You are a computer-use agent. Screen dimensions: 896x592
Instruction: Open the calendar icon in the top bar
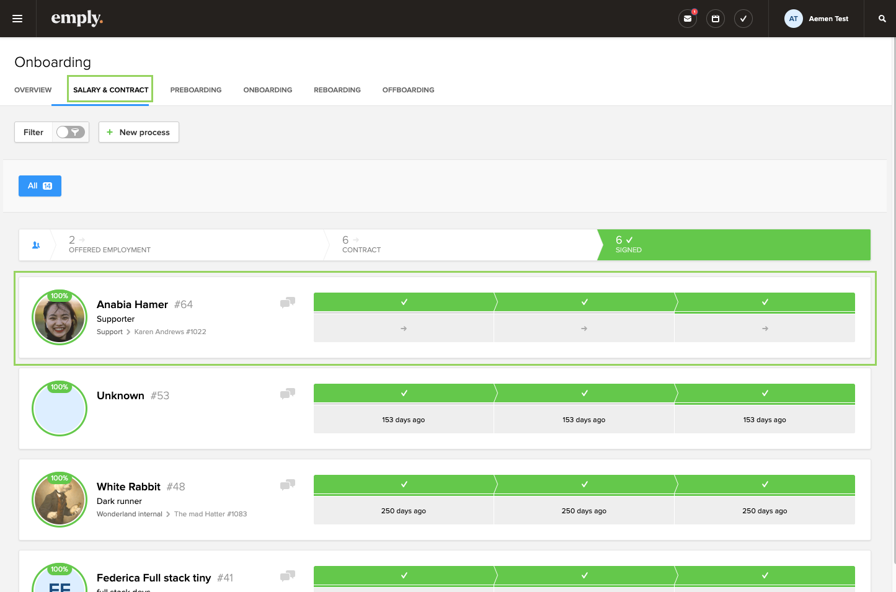coord(715,19)
